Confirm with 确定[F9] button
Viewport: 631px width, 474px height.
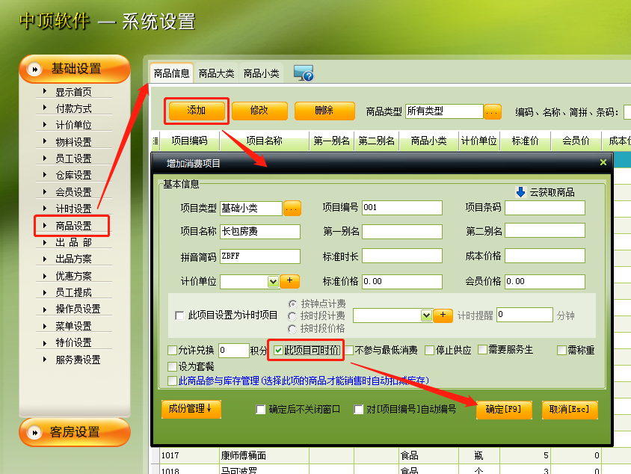point(504,410)
